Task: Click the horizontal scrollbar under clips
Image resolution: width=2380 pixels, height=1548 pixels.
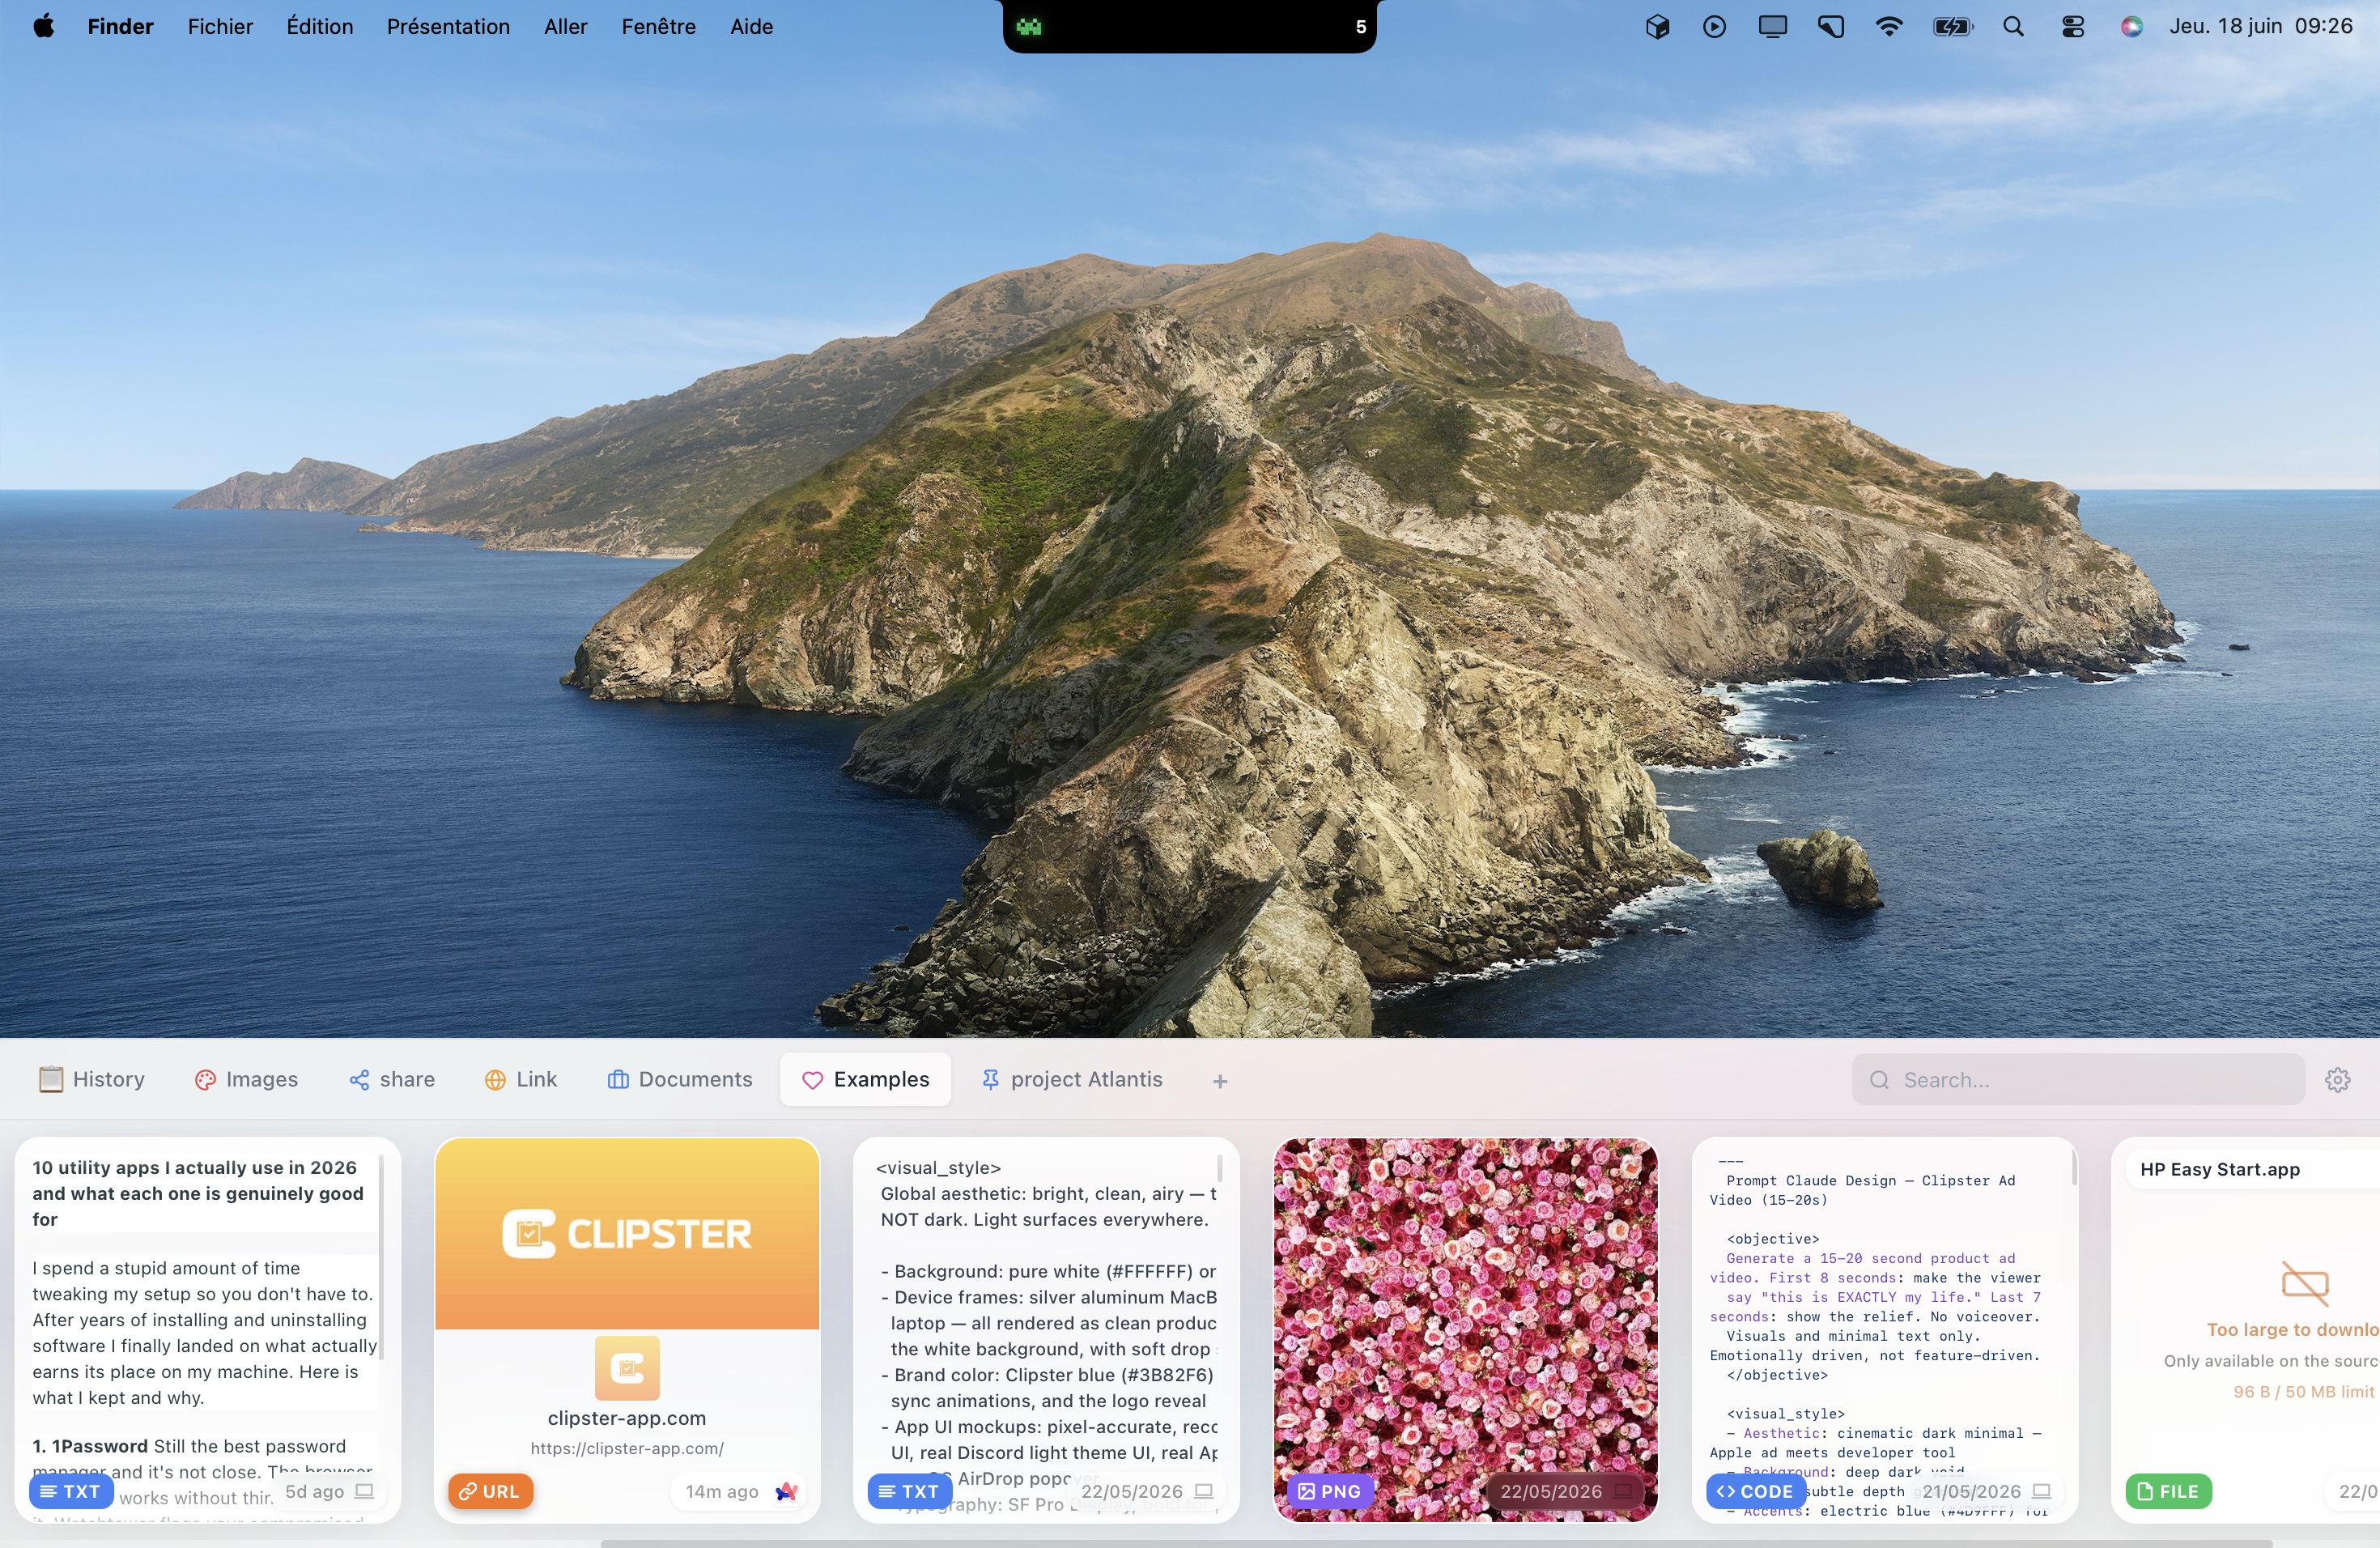Action: pyautogui.click(x=1436, y=1543)
